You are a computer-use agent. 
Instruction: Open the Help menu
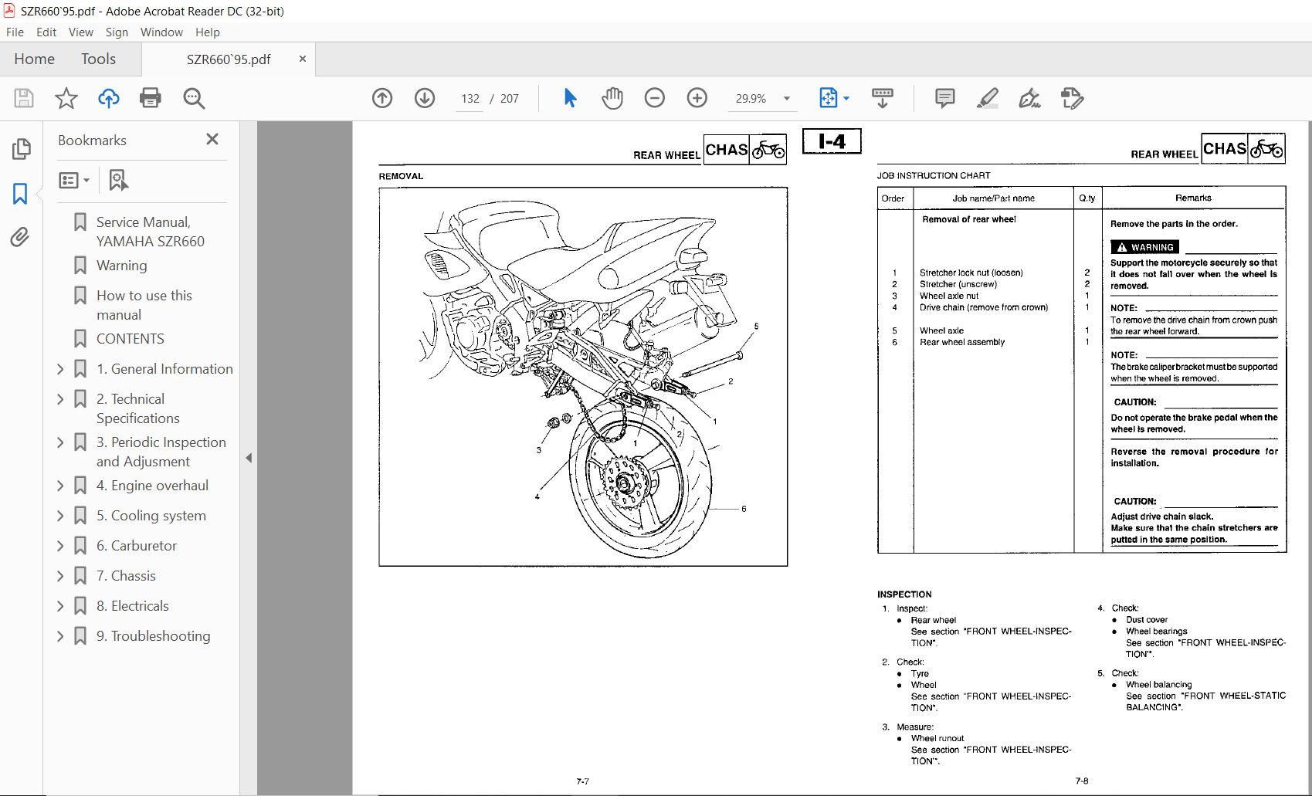(208, 32)
